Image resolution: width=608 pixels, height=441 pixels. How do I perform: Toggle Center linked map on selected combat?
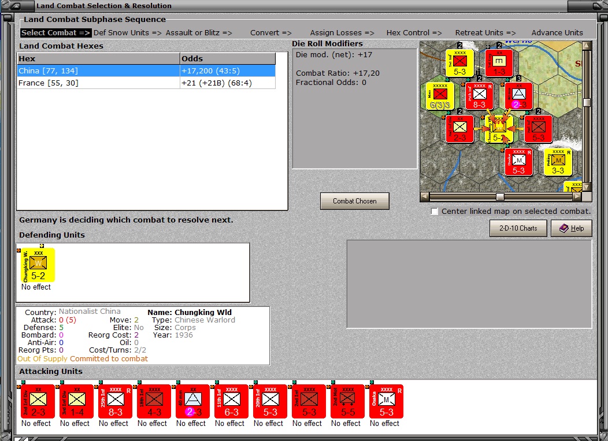[x=435, y=212]
